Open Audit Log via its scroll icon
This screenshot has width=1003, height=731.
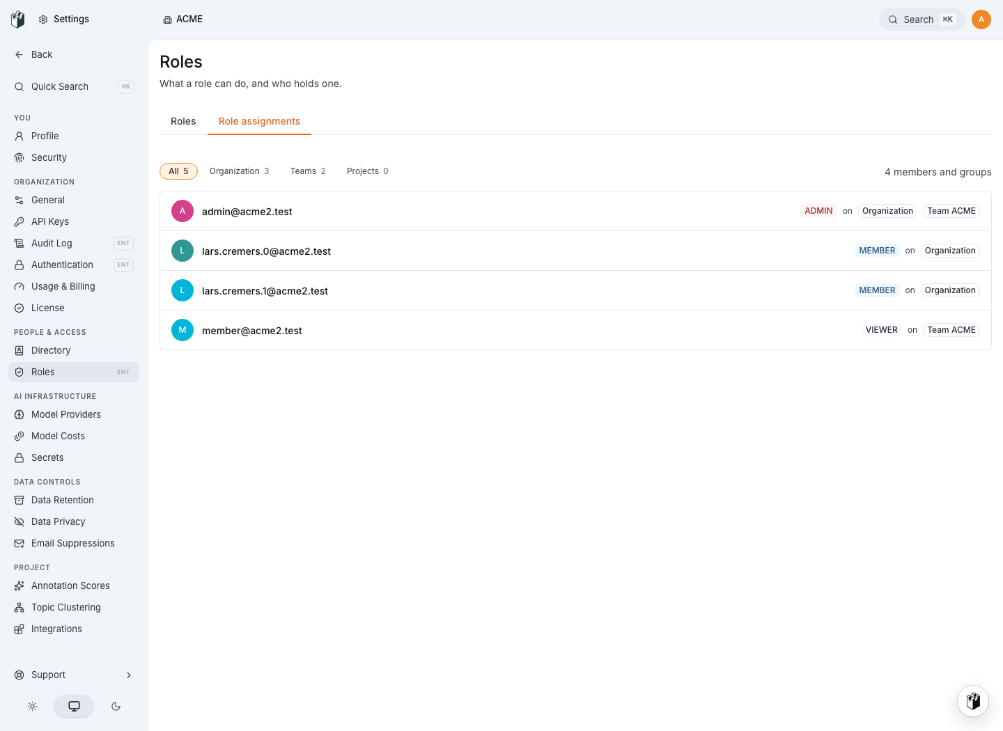pos(20,244)
